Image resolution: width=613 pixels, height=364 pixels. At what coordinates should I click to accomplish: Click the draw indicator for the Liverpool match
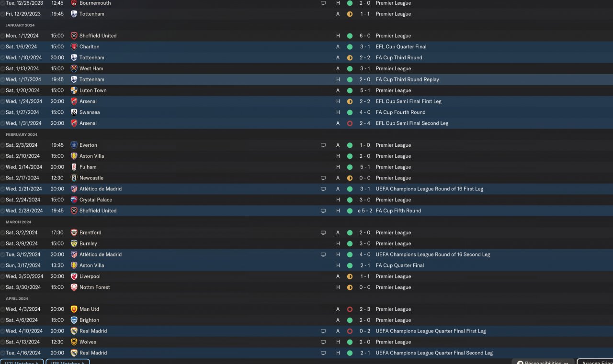coord(350,276)
